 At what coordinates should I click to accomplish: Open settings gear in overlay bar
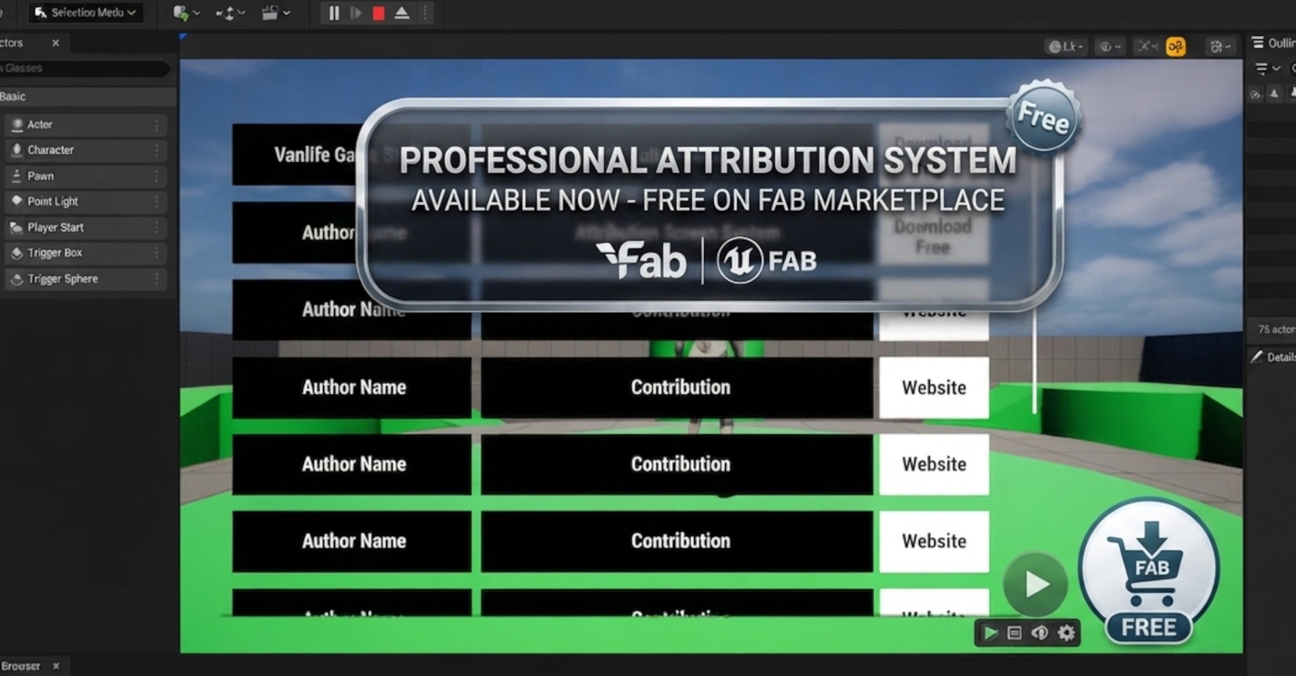tap(1066, 633)
